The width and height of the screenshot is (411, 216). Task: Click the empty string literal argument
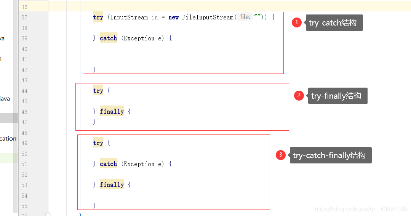pos(257,16)
